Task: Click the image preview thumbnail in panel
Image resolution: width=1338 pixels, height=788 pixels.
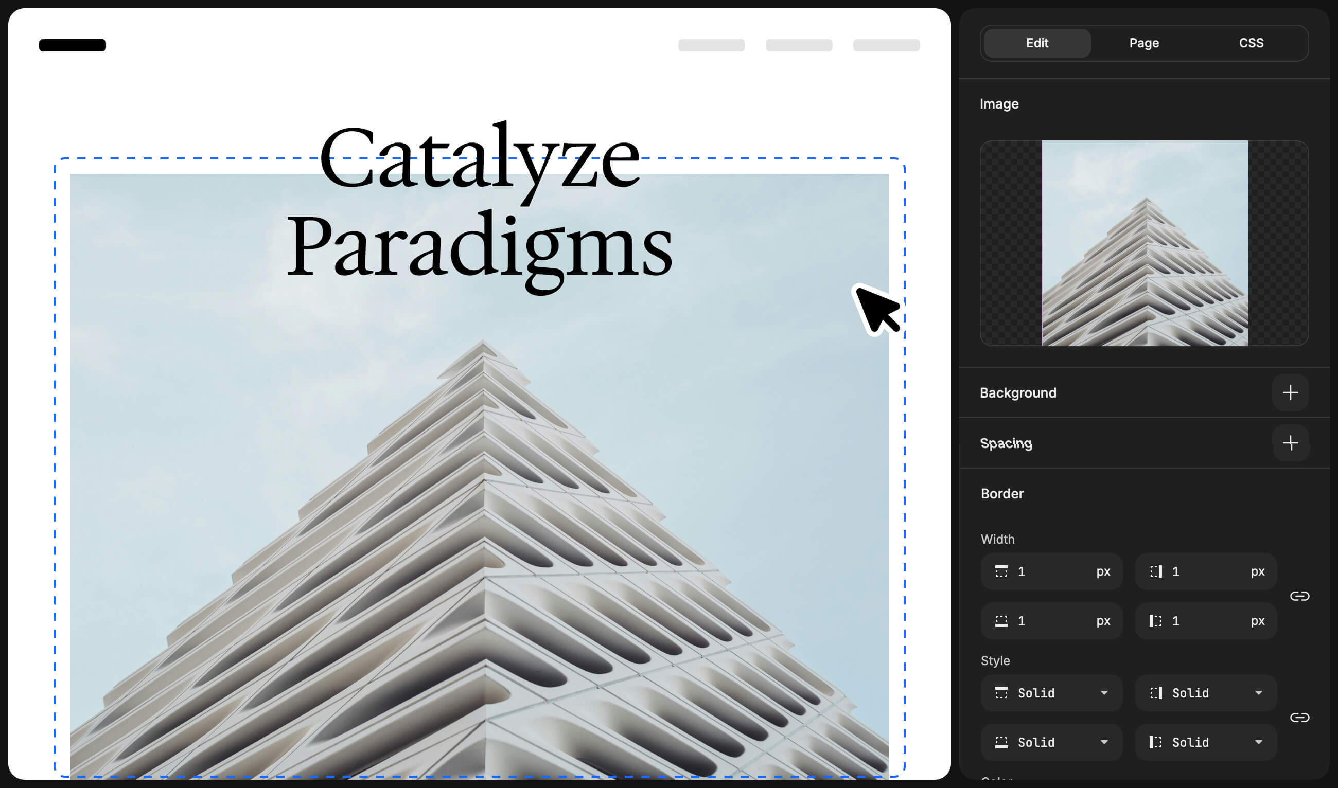Action: click(x=1145, y=243)
